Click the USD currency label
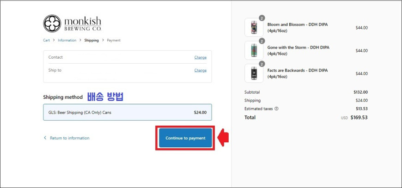 coord(344,118)
